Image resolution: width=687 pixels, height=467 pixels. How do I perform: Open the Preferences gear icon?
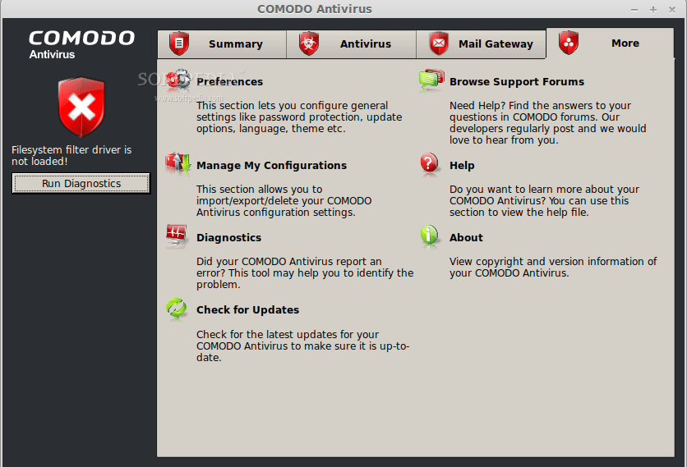(x=178, y=80)
